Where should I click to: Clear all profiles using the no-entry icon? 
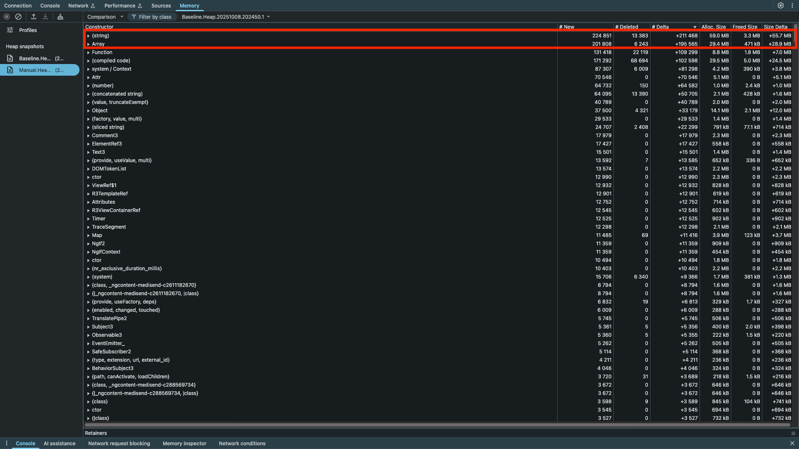tap(18, 17)
